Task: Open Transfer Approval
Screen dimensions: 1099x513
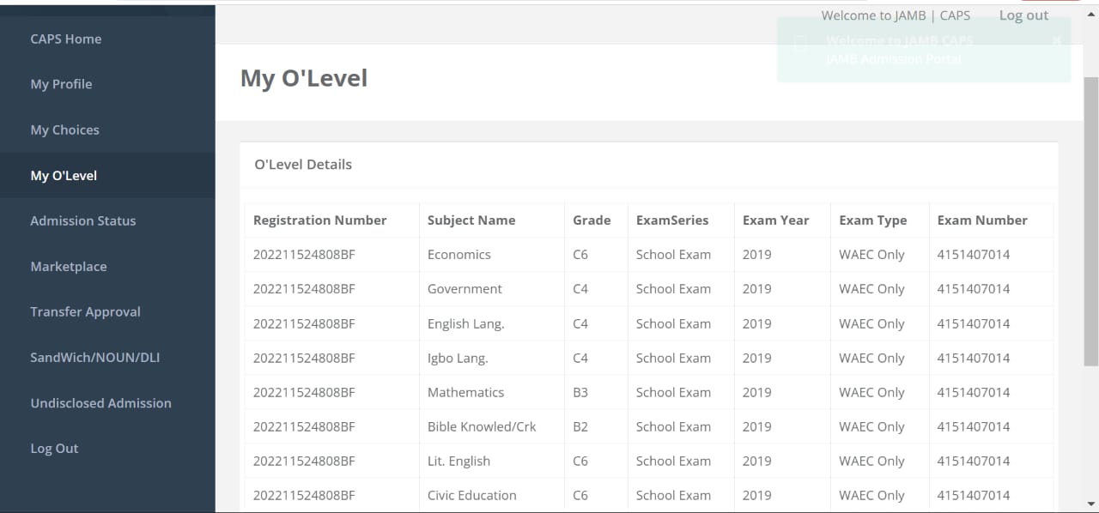Action: [85, 311]
